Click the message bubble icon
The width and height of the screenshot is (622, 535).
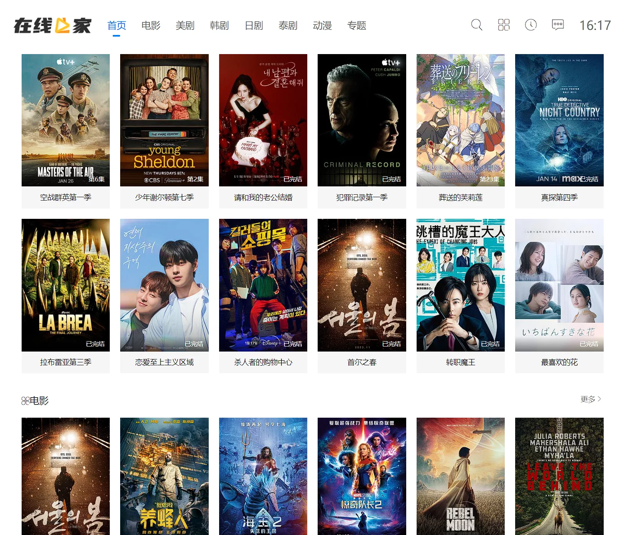point(558,25)
